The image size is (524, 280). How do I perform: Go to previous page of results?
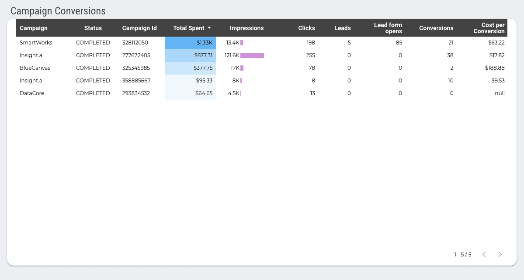coord(484,255)
